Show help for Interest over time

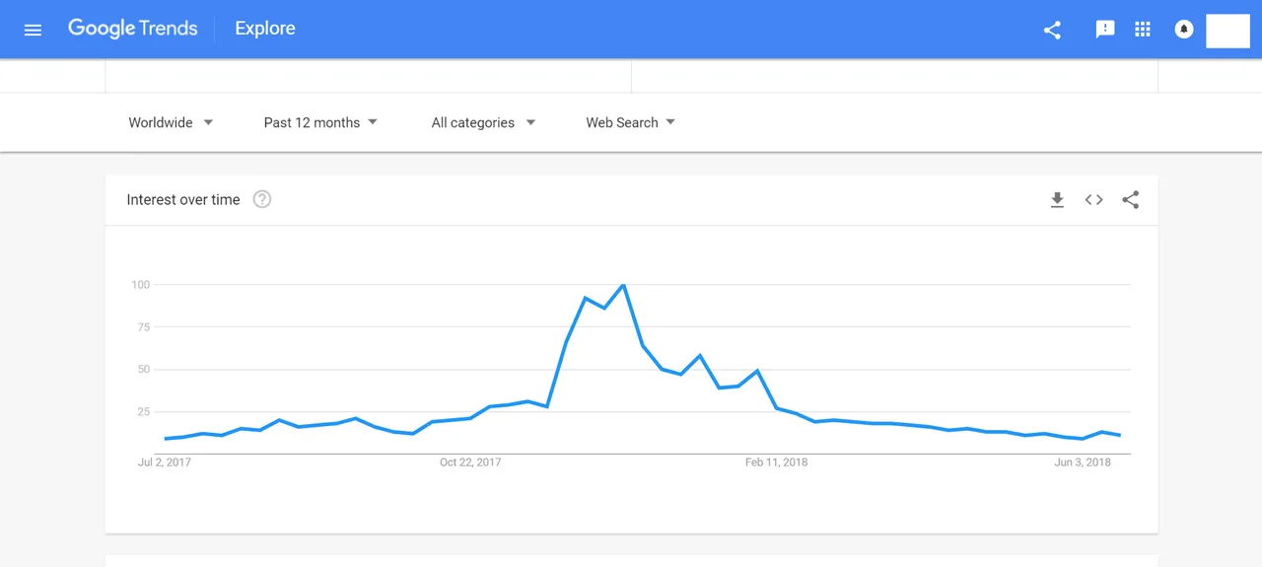point(261,199)
